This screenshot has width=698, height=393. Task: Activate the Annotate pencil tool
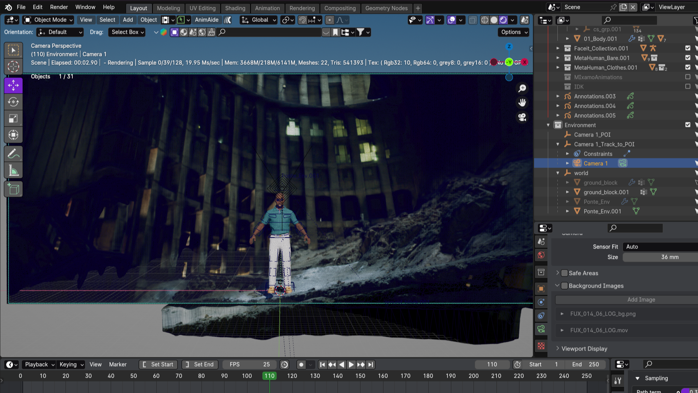[x=13, y=154]
